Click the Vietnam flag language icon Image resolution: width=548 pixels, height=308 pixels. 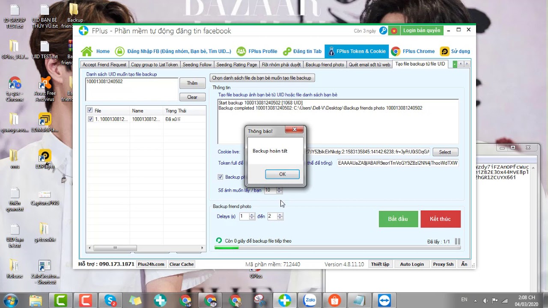[x=394, y=31]
